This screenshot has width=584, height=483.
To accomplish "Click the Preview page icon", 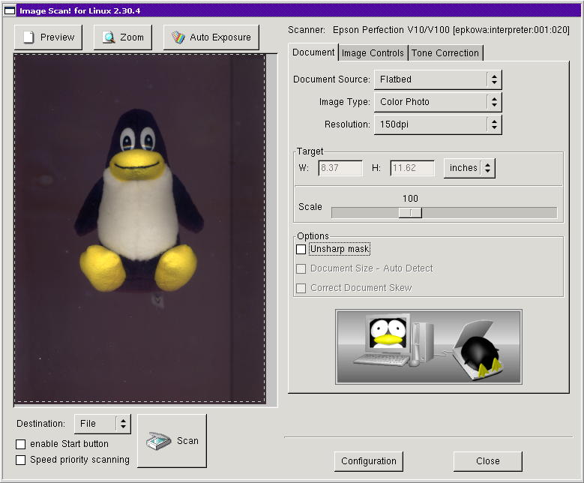I will pyautogui.click(x=28, y=37).
